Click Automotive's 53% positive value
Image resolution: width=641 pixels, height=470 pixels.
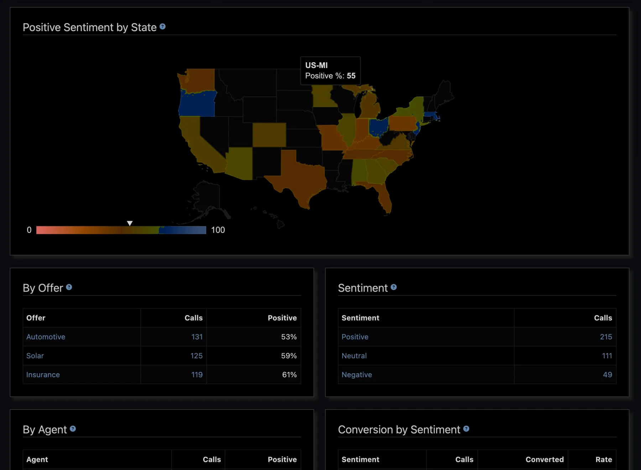point(289,337)
